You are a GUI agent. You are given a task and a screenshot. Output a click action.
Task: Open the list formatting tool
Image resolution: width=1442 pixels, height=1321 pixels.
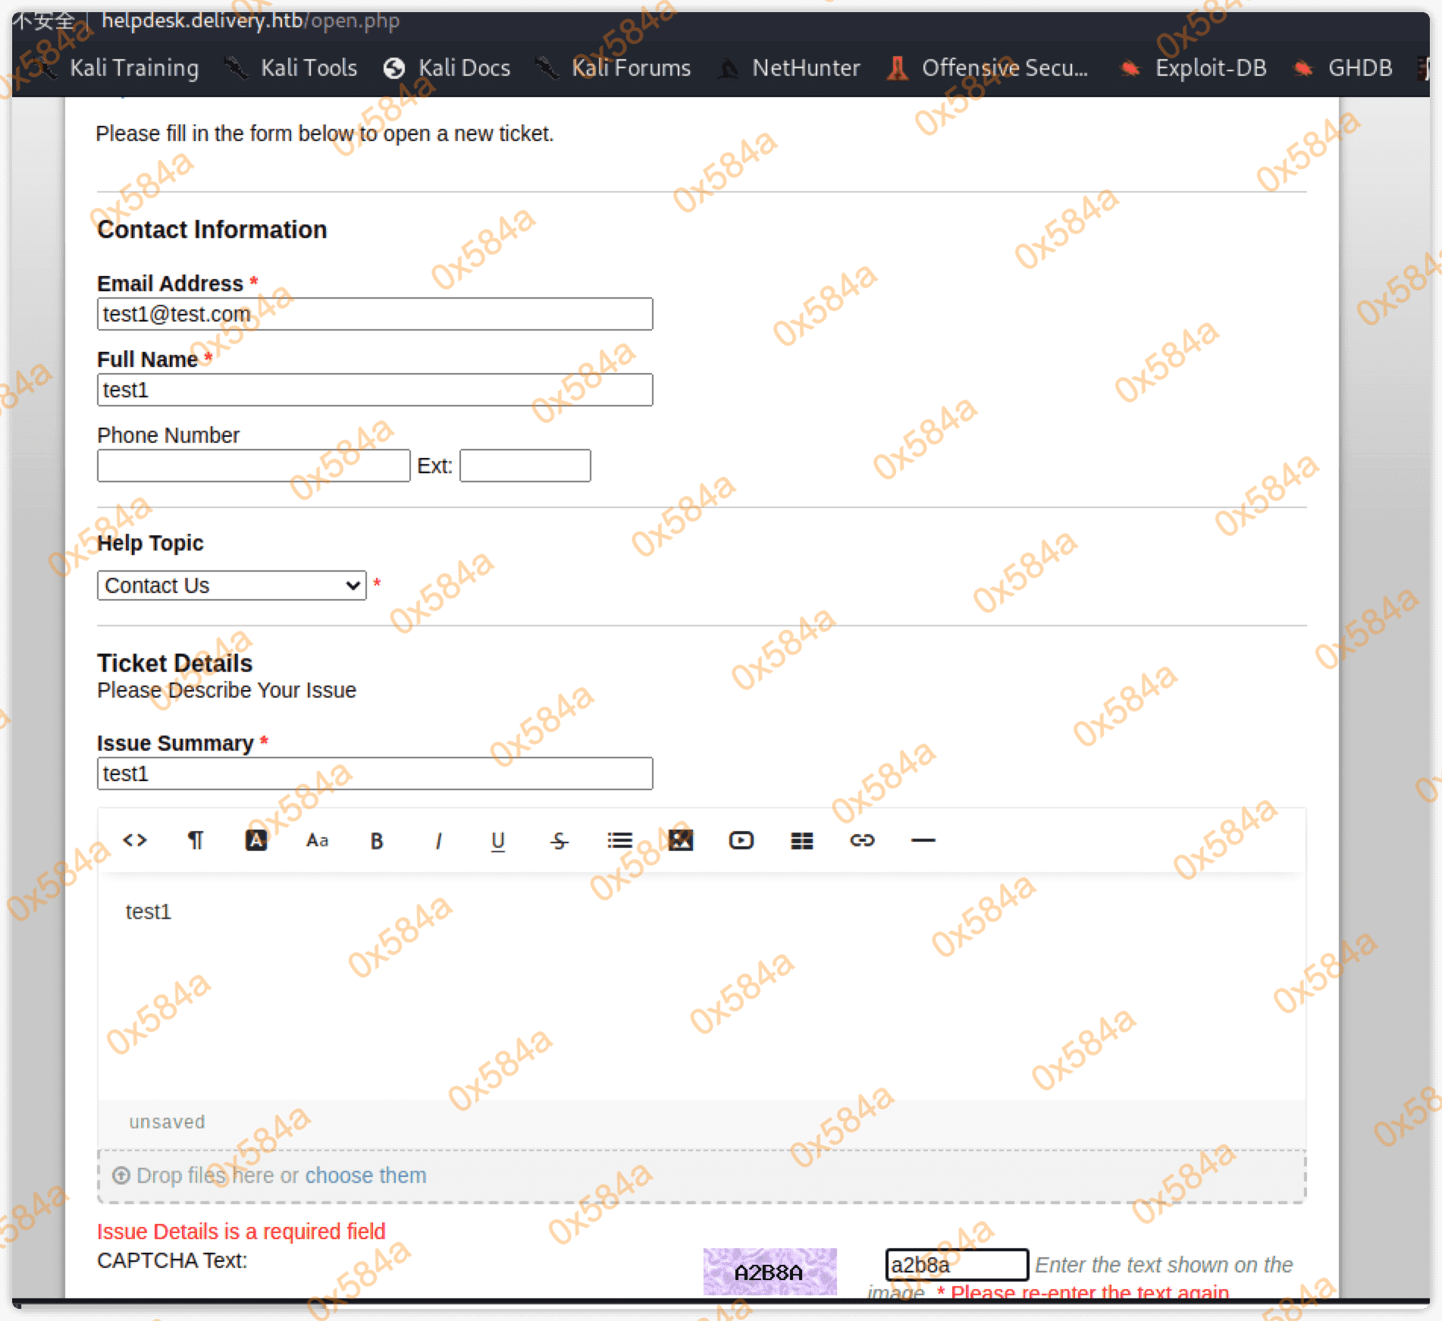[619, 840]
